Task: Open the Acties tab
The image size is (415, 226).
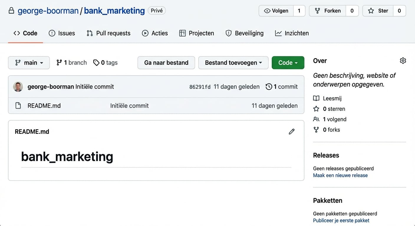Action: [154, 33]
